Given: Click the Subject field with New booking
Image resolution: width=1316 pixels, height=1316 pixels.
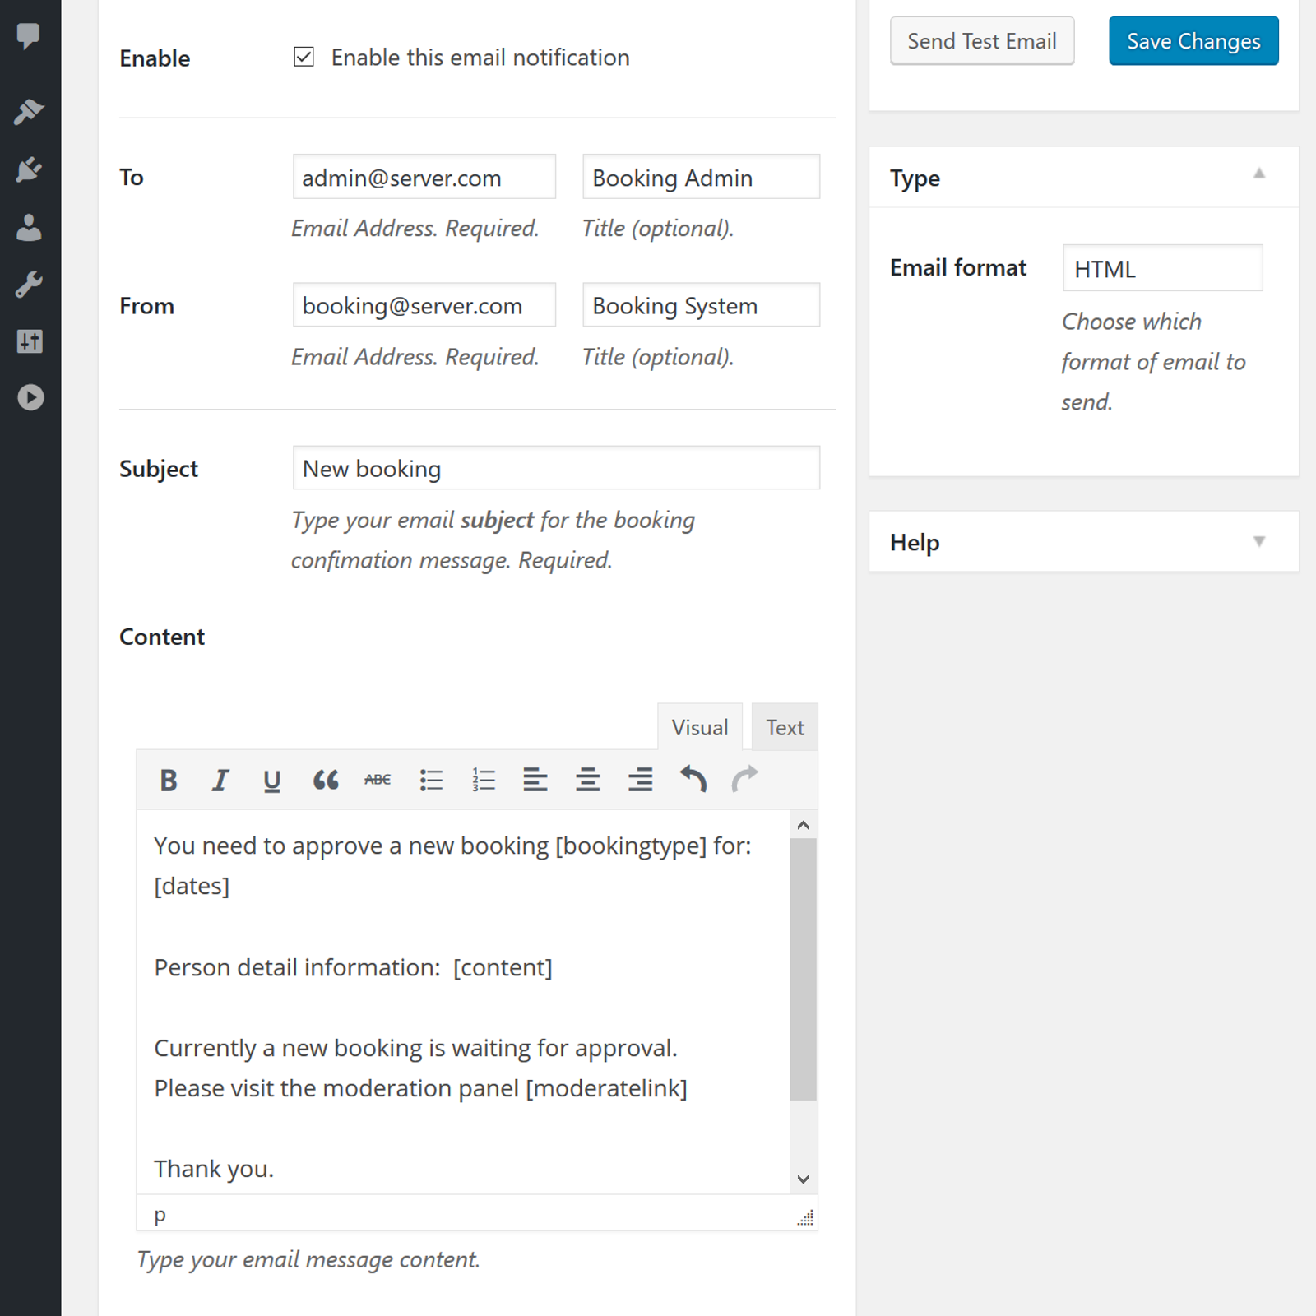Looking at the screenshot, I should 556,468.
